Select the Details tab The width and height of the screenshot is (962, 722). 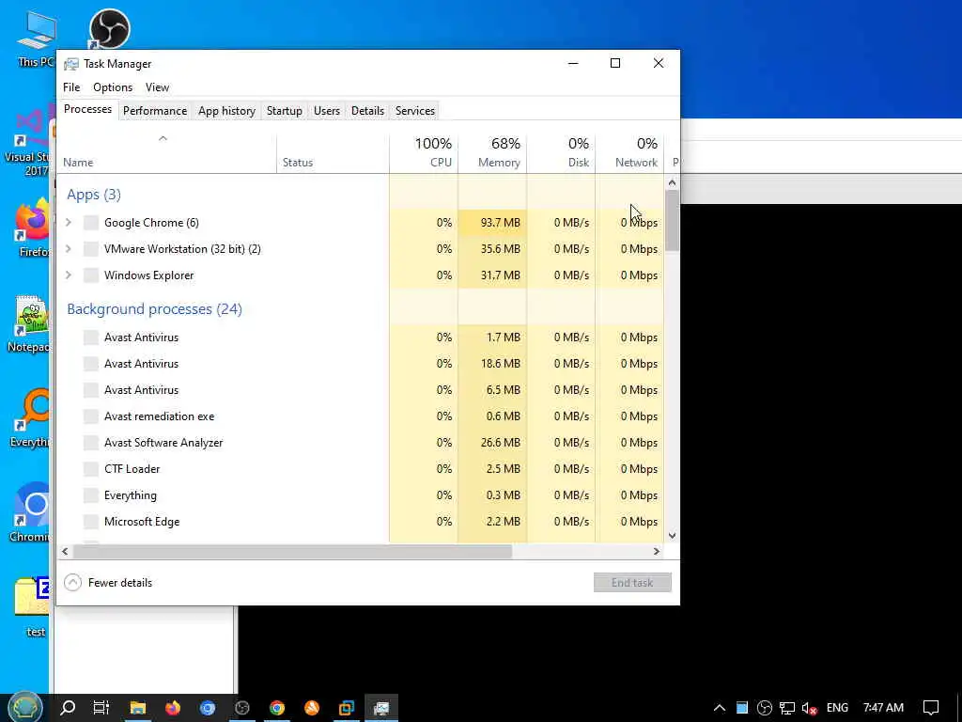pos(367,111)
